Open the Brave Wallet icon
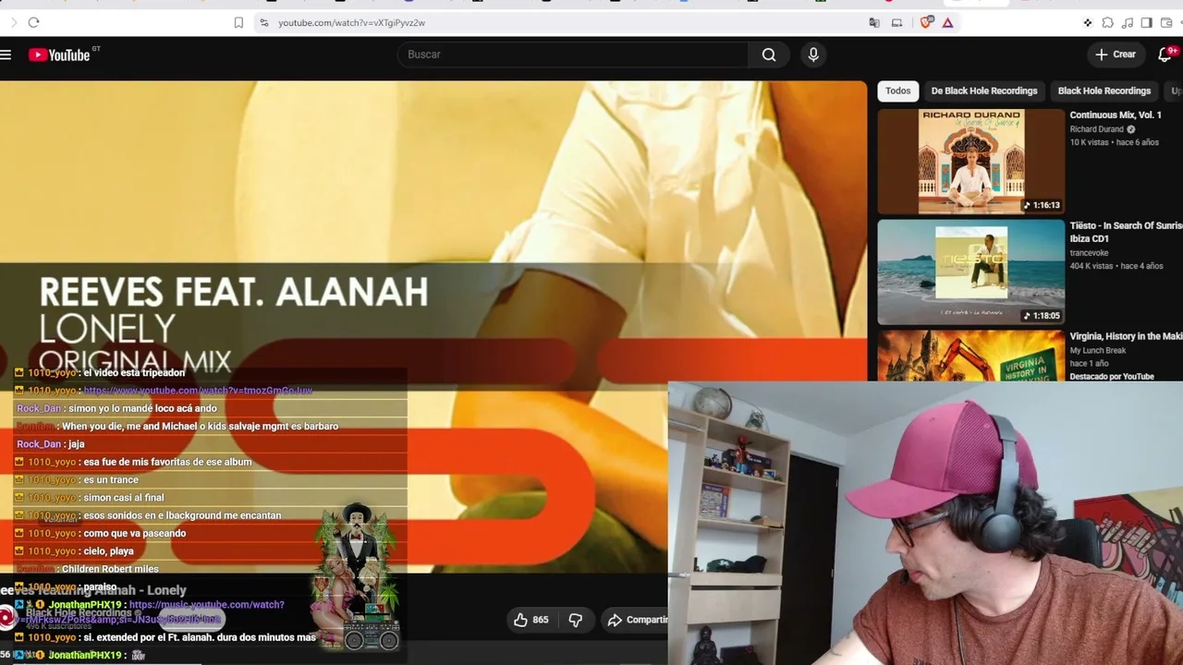The image size is (1183, 665). 1165,22
